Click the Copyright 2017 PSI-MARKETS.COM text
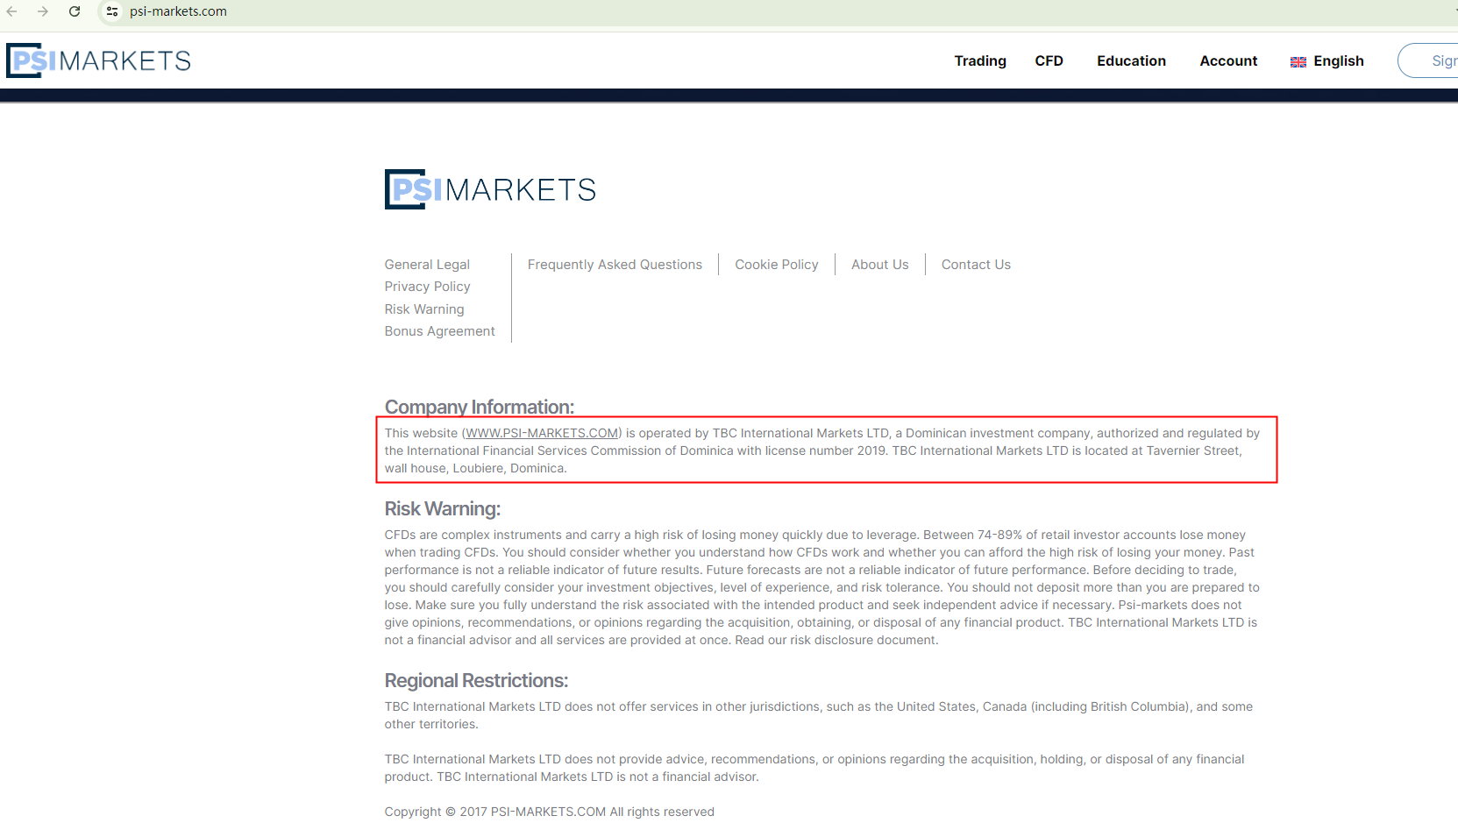The width and height of the screenshot is (1458, 830). coord(549,812)
